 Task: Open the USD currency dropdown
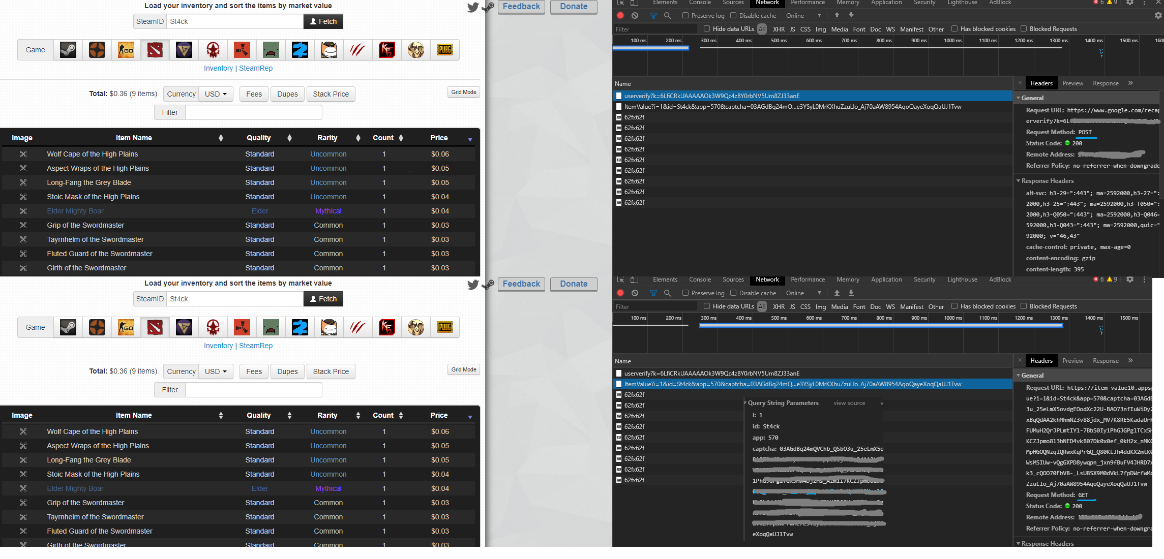pos(216,94)
